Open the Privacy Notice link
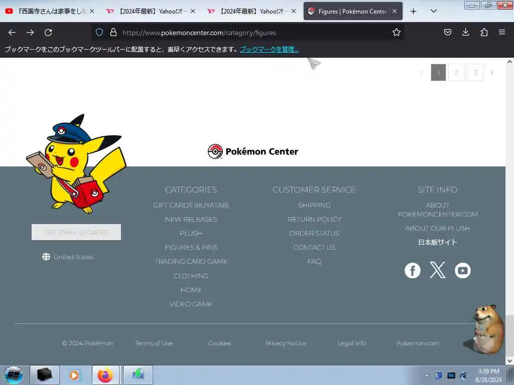 286,343
